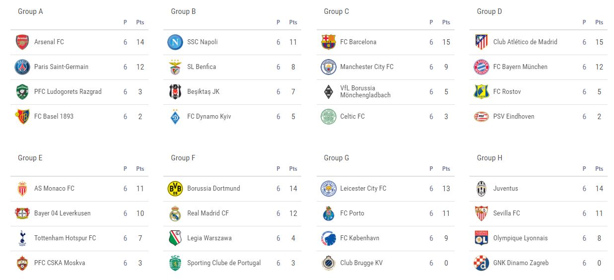Click the Group G heading
The width and height of the screenshot is (614, 280).
click(337, 158)
